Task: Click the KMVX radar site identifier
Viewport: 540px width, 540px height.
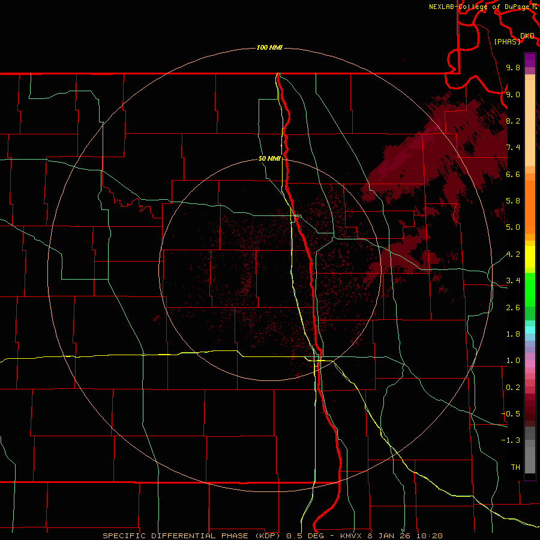Action: pos(352,536)
